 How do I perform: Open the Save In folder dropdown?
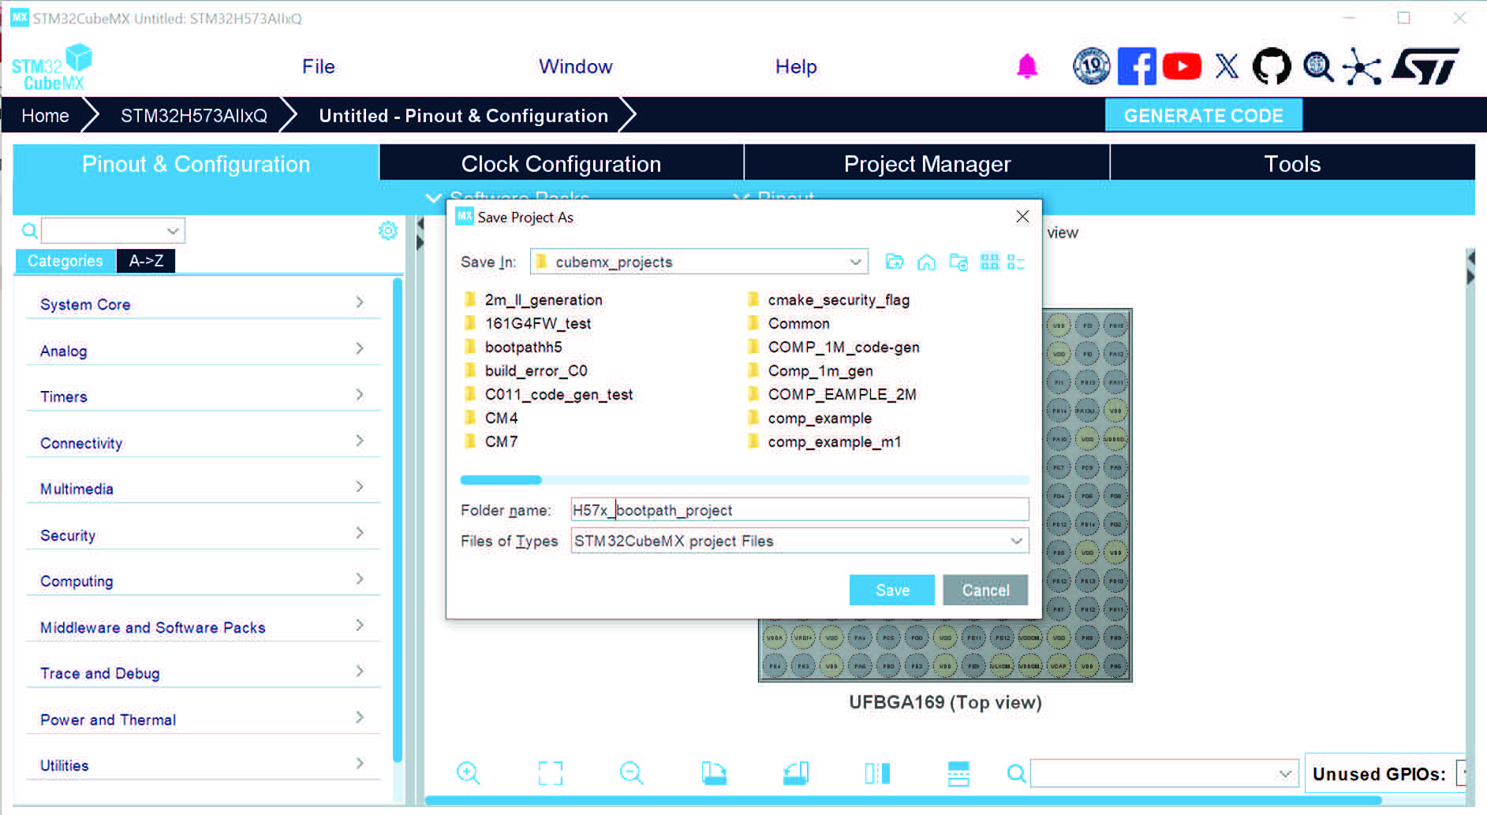855,262
